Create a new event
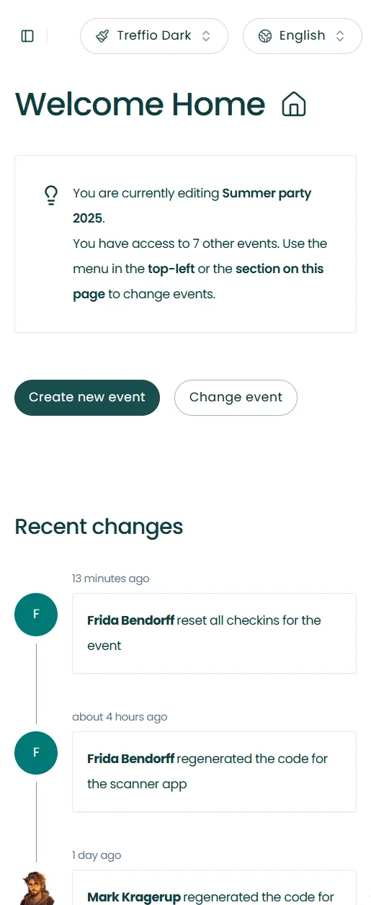Image resolution: width=371 pixels, height=905 pixels. 87,398
